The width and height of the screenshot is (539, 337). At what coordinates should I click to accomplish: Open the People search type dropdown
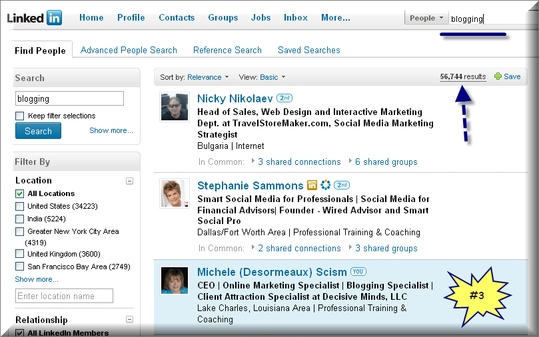426,18
